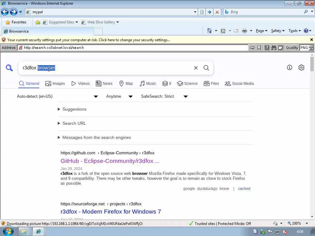Switch to the Map tab

[x=126, y=84]
